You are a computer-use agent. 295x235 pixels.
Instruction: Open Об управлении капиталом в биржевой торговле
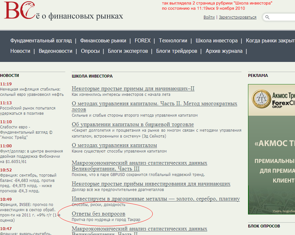(133, 125)
